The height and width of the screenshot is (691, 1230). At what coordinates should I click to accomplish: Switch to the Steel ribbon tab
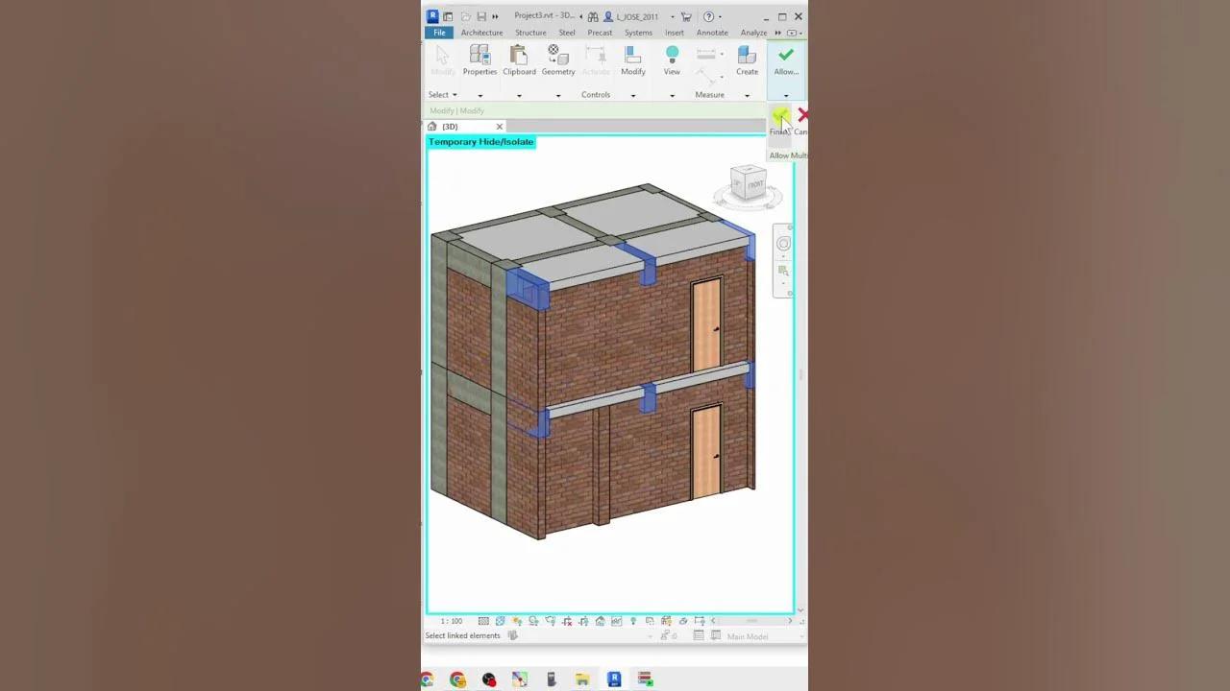coord(567,33)
